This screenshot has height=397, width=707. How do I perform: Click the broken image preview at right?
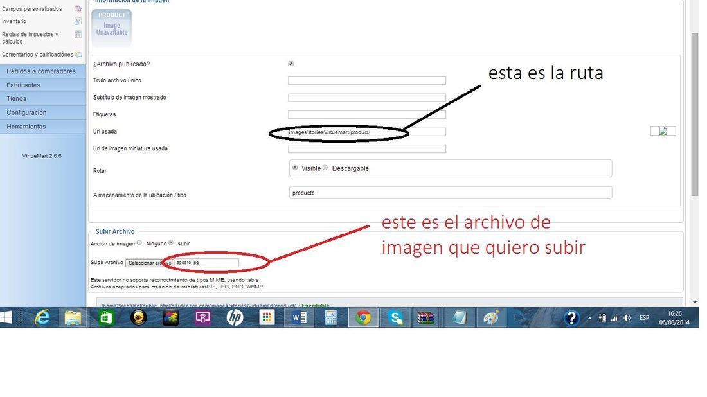click(663, 131)
